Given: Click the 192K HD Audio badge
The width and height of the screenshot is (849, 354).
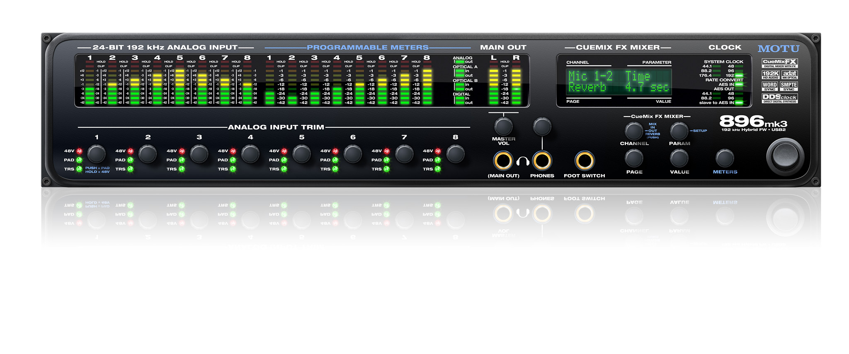Looking at the screenshot, I should pyautogui.click(x=770, y=75).
